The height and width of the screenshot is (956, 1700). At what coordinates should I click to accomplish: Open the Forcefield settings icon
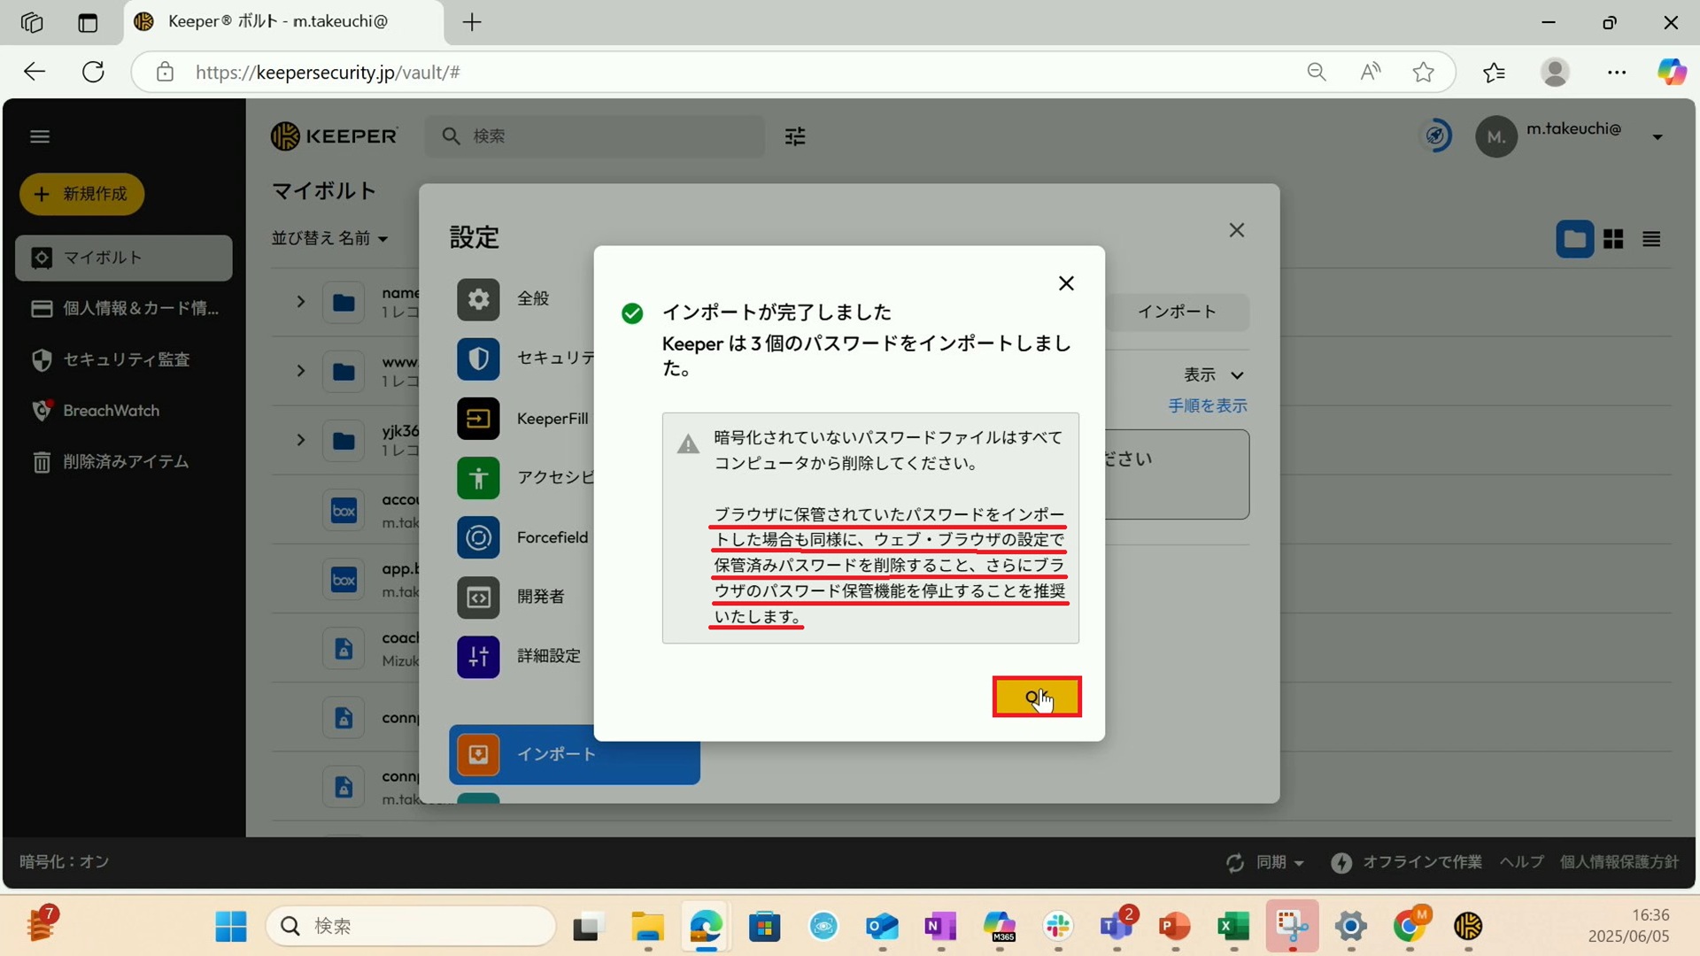pos(478,537)
